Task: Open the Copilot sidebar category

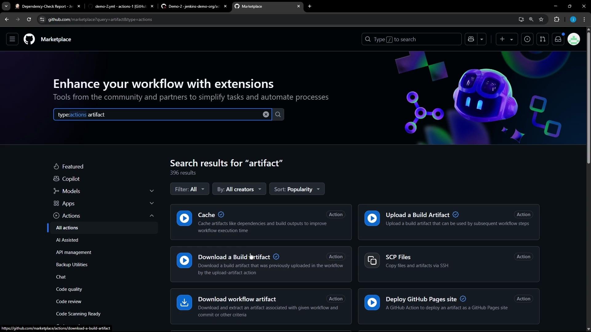Action: click(x=71, y=179)
